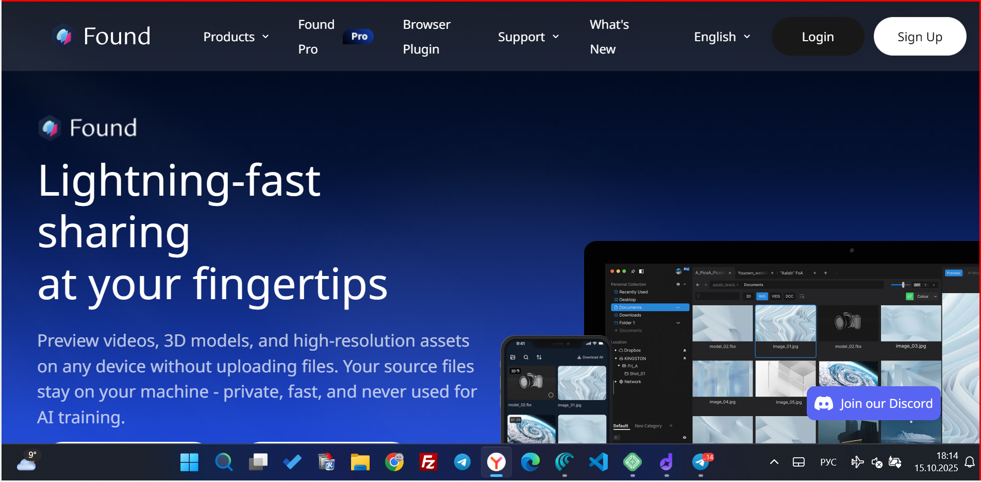Open FileZilla from the taskbar
The height and width of the screenshot is (482, 981).
pos(428,462)
